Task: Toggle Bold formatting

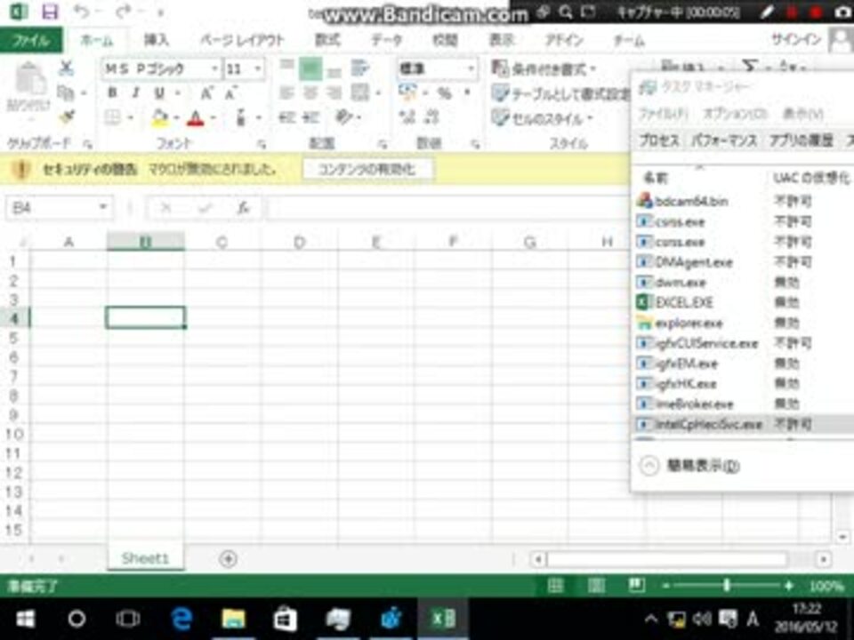Action: [113, 92]
